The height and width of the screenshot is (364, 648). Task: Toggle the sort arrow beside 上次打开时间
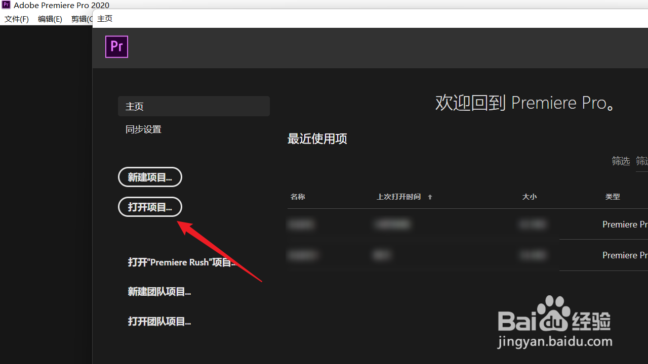(430, 197)
